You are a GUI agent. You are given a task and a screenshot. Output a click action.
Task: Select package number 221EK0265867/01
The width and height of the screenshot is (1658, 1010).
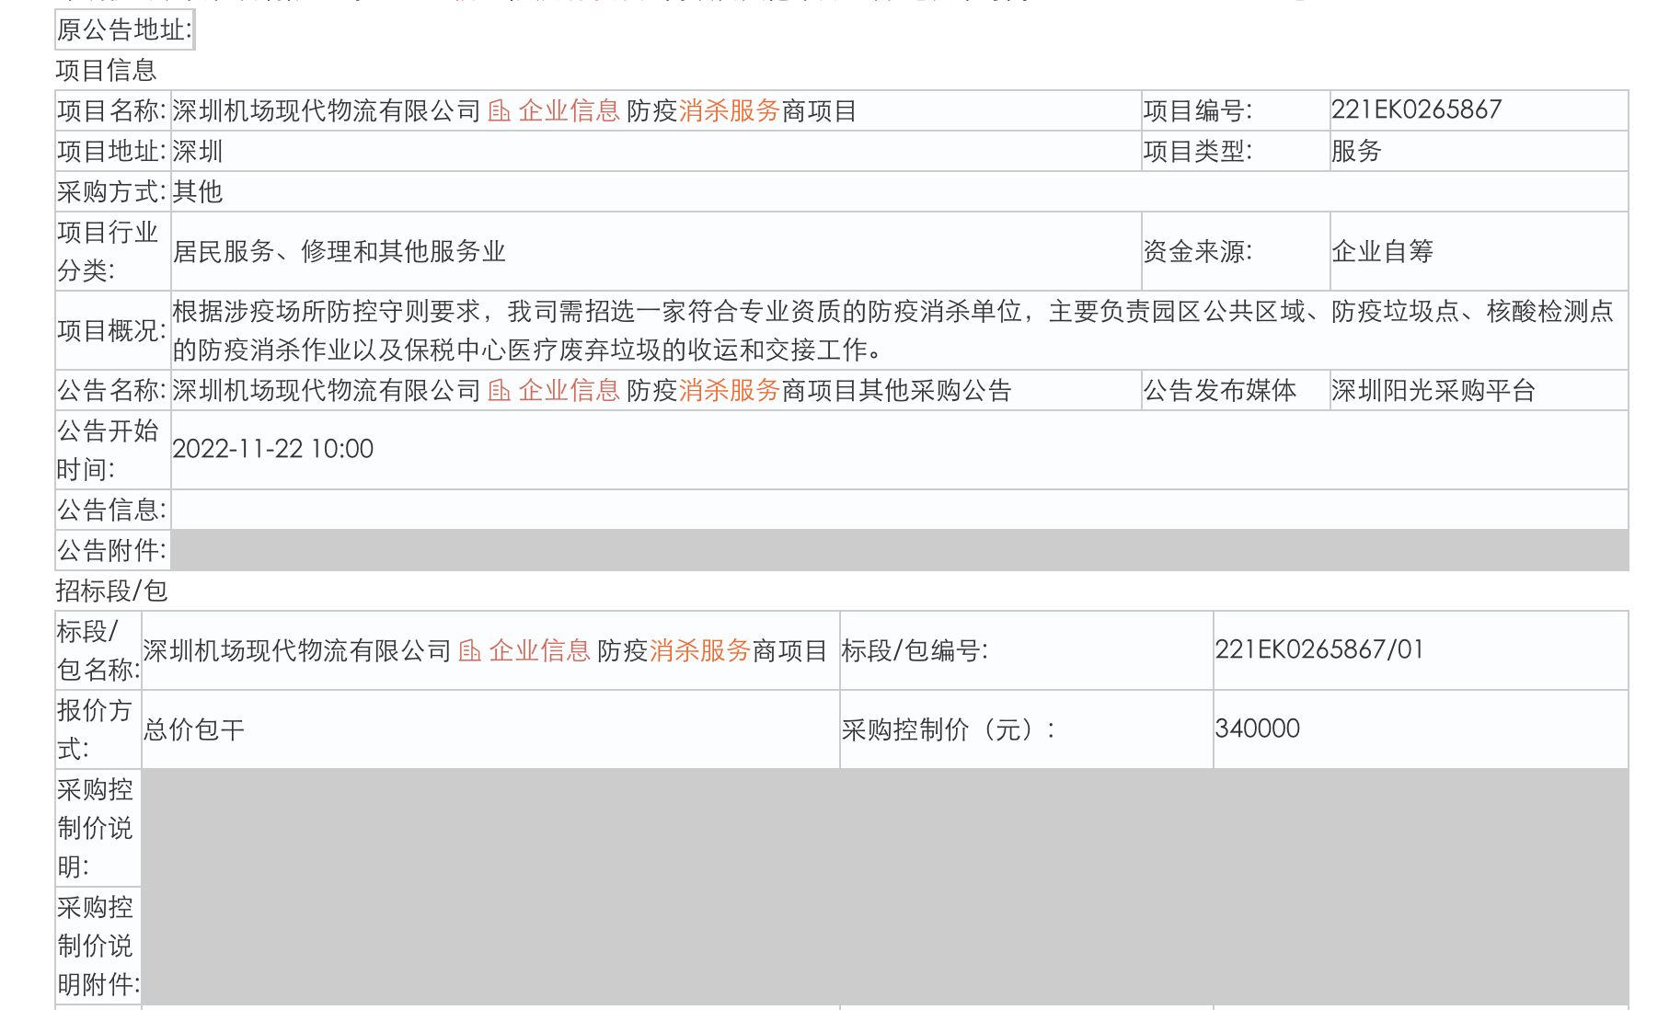[1319, 650]
